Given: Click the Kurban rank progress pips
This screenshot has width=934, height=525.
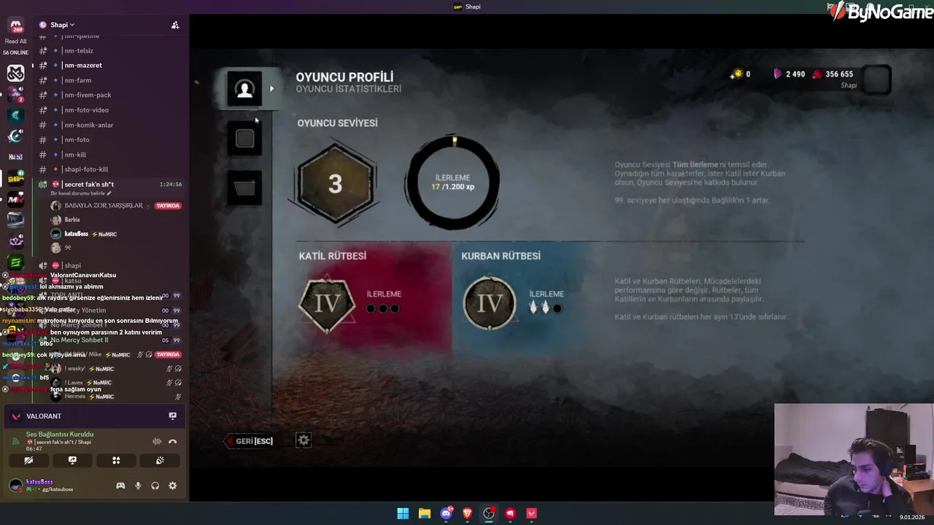Looking at the screenshot, I should pyautogui.click(x=546, y=308).
